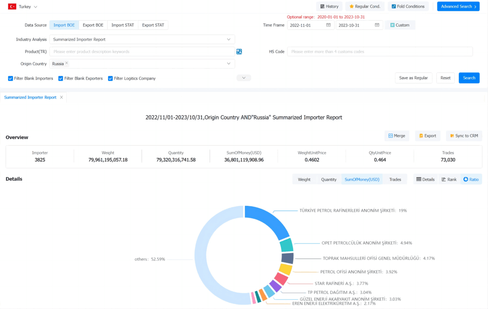Select Export BOE data source

[x=93, y=25]
